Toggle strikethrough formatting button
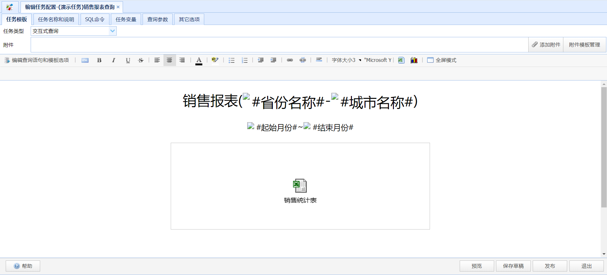Viewport: 607px width, 275px height. pos(141,60)
